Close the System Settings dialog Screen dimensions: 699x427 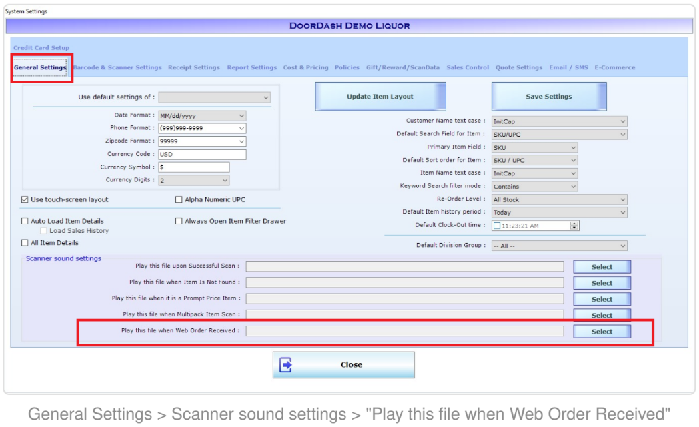pyautogui.click(x=343, y=364)
